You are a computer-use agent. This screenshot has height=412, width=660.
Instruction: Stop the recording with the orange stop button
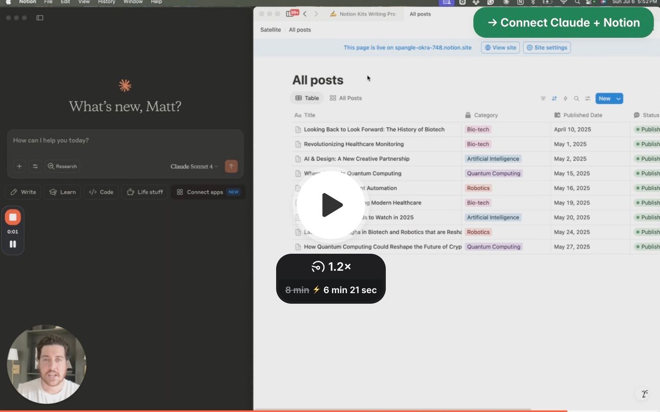13,217
